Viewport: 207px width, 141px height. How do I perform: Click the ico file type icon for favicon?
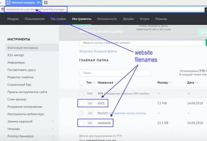click(x=90, y=113)
